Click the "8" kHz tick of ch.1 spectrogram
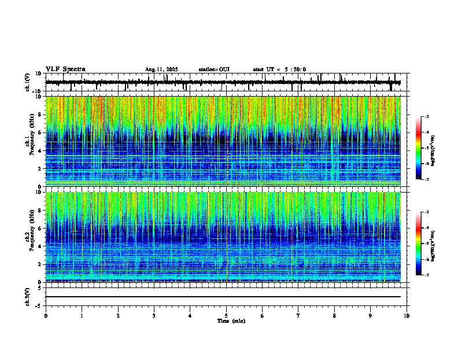 (x=41, y=115)
